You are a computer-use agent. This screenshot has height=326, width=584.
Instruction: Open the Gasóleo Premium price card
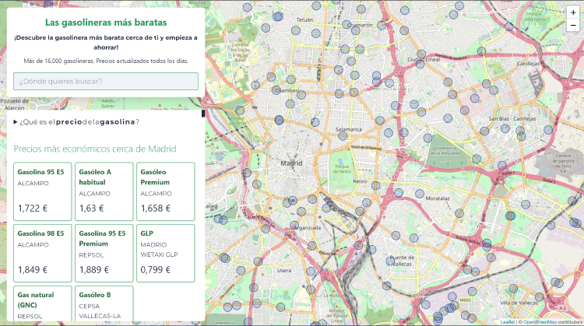165,191
